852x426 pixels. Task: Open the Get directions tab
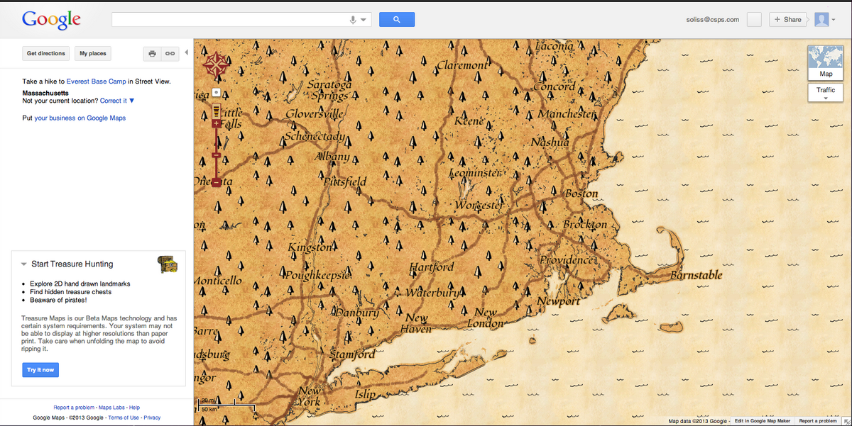pos(46,54)
